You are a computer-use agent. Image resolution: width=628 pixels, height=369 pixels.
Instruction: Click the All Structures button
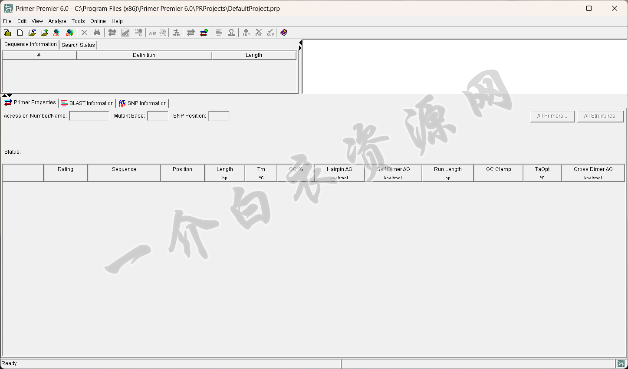point(599,116)
